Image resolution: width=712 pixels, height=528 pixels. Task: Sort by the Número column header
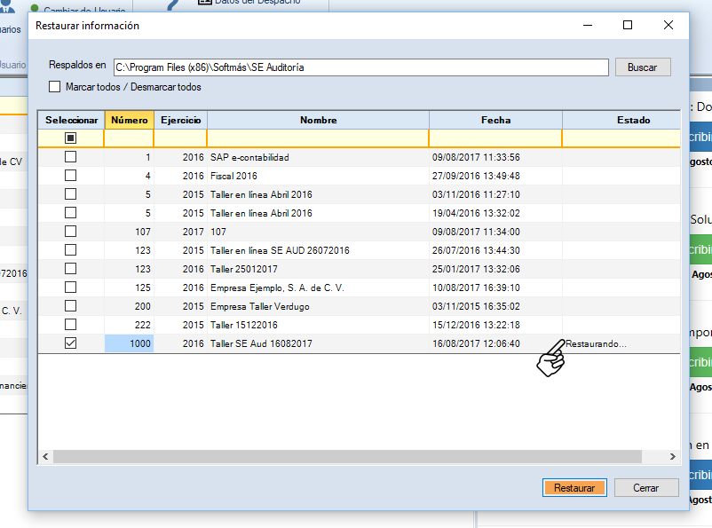129,120
